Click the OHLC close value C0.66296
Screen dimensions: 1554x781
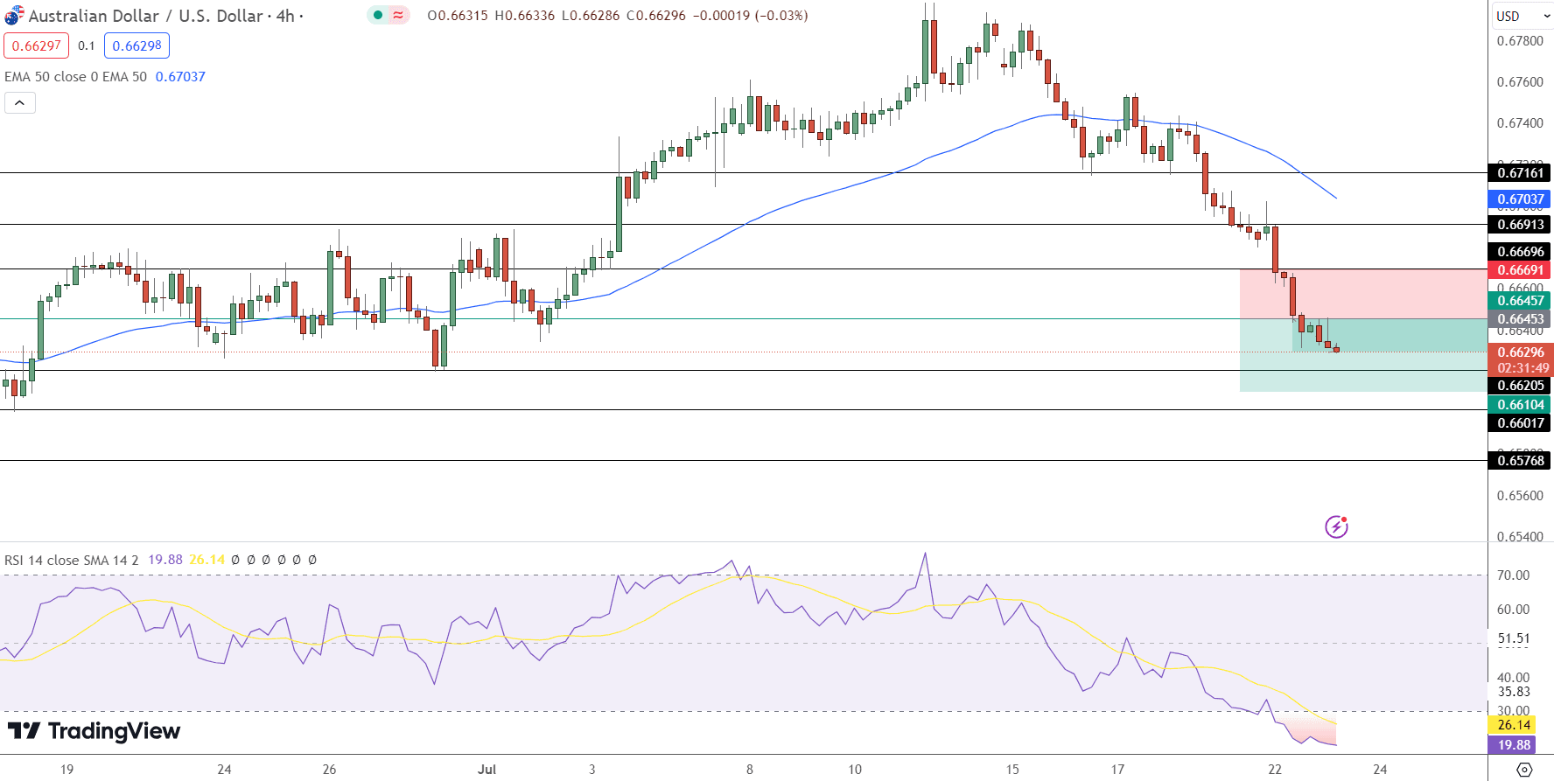pyautogui.click(x=656, y=16)
